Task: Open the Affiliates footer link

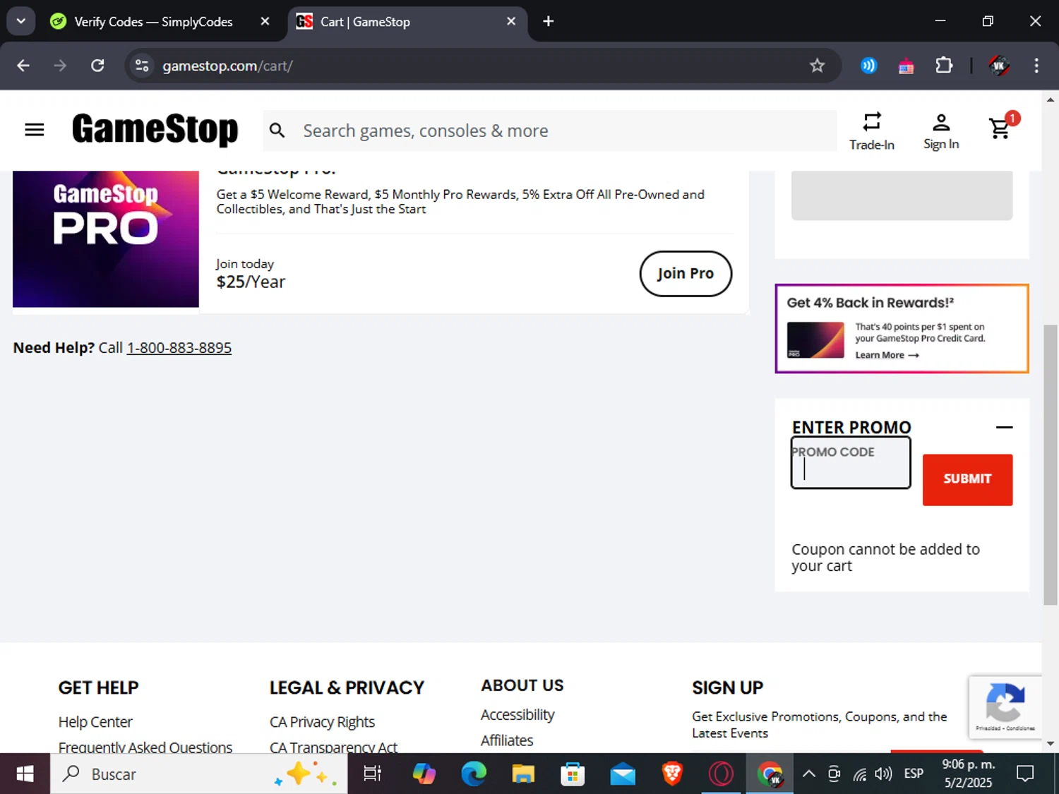Action: tap(507, 740)
